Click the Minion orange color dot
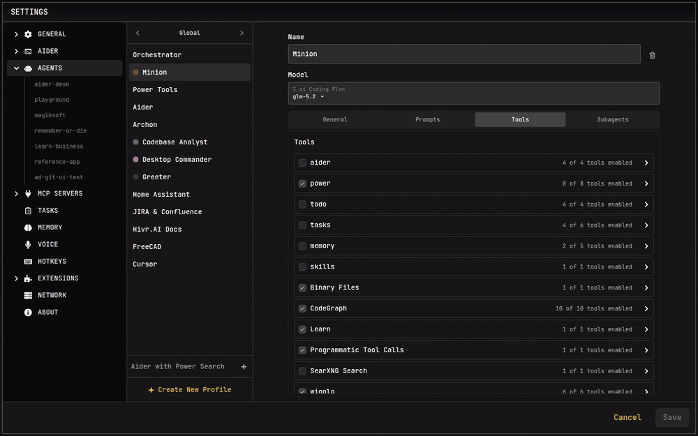Viewport: 698px width, 436px height. click(136, 72)
